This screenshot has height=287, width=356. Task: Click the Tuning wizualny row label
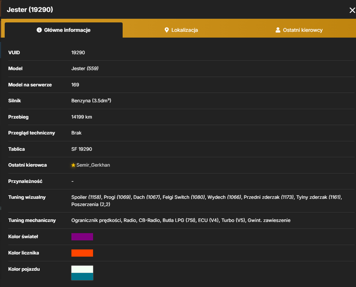point(27,197)
